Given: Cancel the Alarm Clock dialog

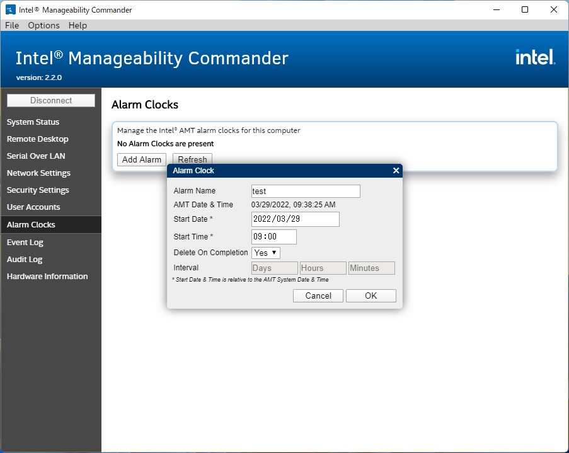Looking at the screenshot, I should (318, 296).
